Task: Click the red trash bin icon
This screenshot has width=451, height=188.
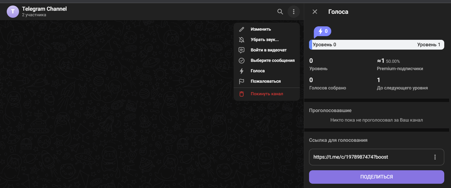Action: (242, 94)
